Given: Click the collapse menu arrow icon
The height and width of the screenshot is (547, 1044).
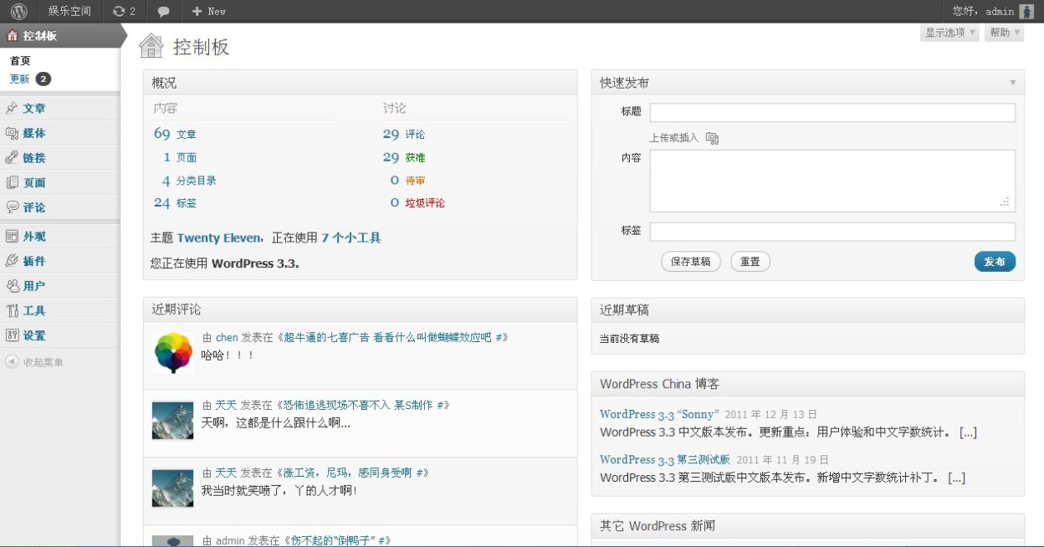Looking at the screenshot, I should 12,362.
